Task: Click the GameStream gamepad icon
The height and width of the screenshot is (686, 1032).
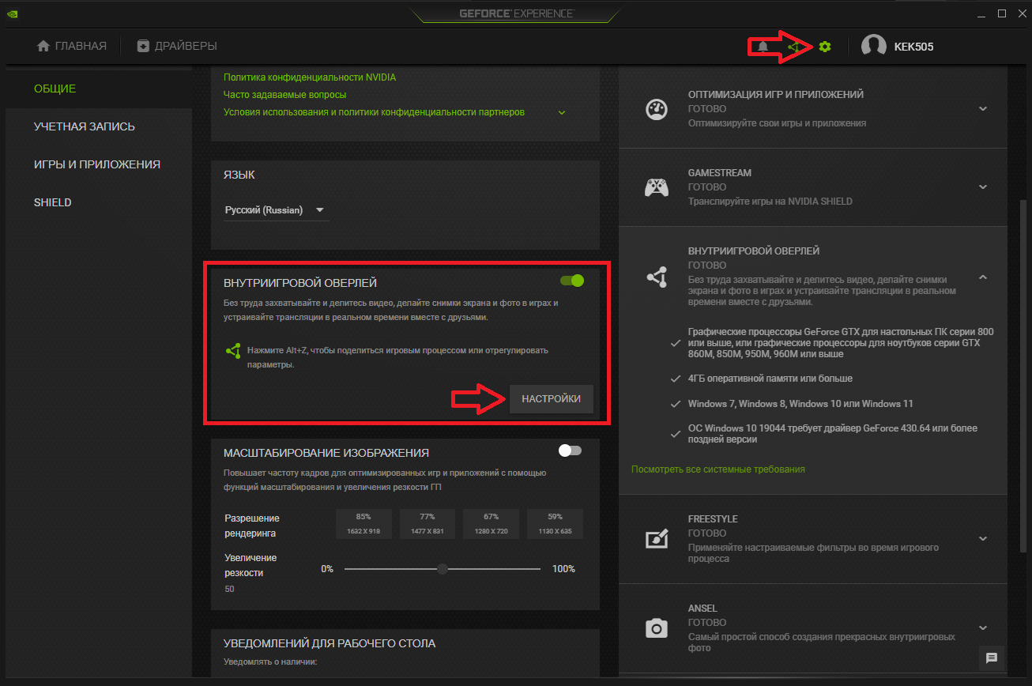Action: pyautogui.click(x=657, y=187)
